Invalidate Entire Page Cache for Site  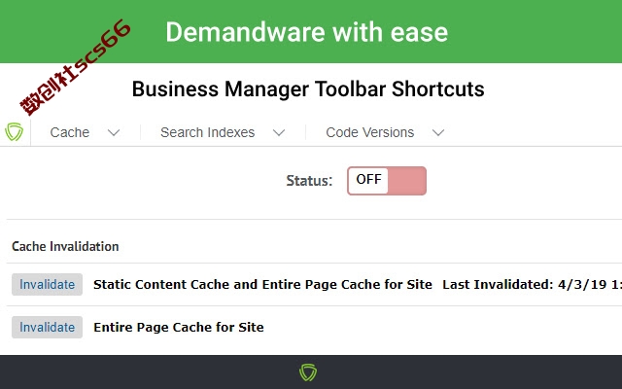(x=48, y=327)
